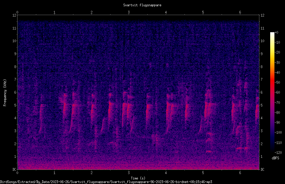285x184 pixels.
Task: Click the title 'Svartvit flugsnappare'
Action: point(142,5)
